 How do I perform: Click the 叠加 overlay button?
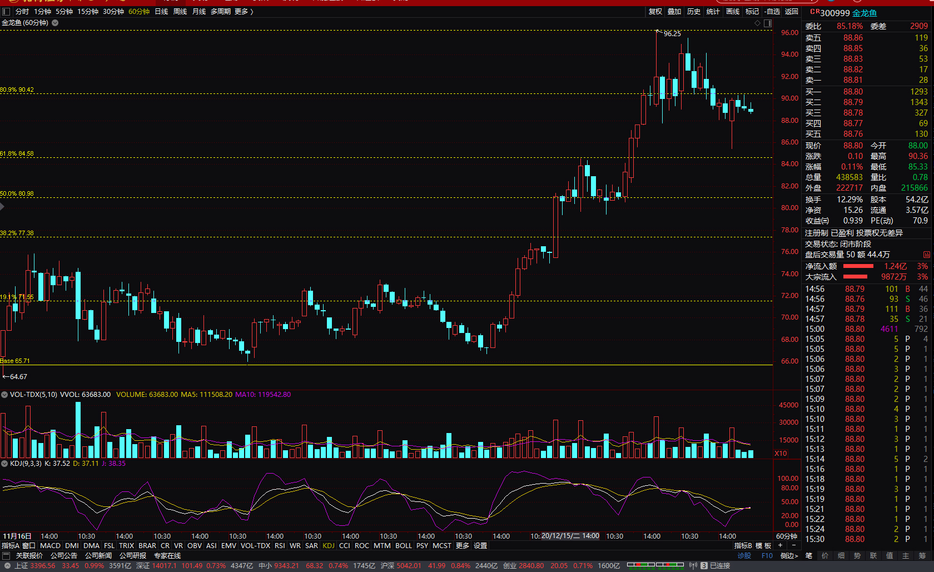point(674,12)
